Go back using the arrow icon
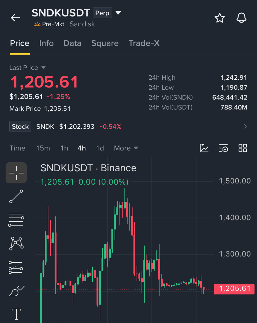This screenshot has height=323, width=257. click(x=16, y=18)
